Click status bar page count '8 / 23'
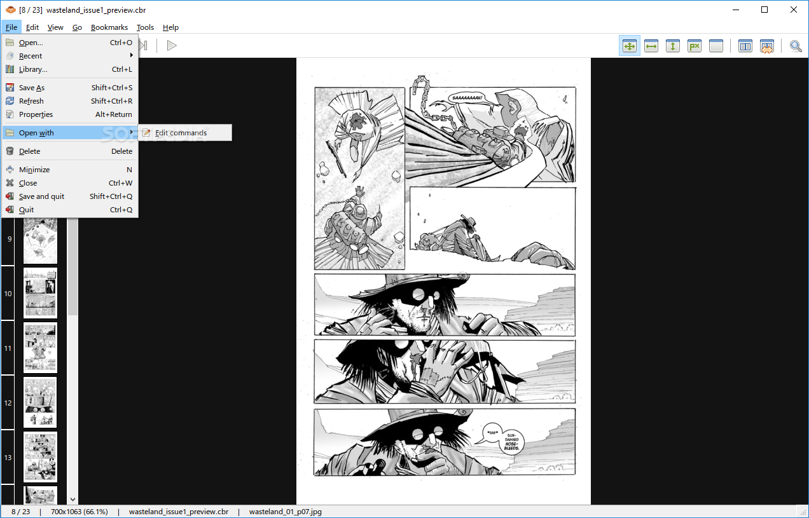 [x=20, y=512]
